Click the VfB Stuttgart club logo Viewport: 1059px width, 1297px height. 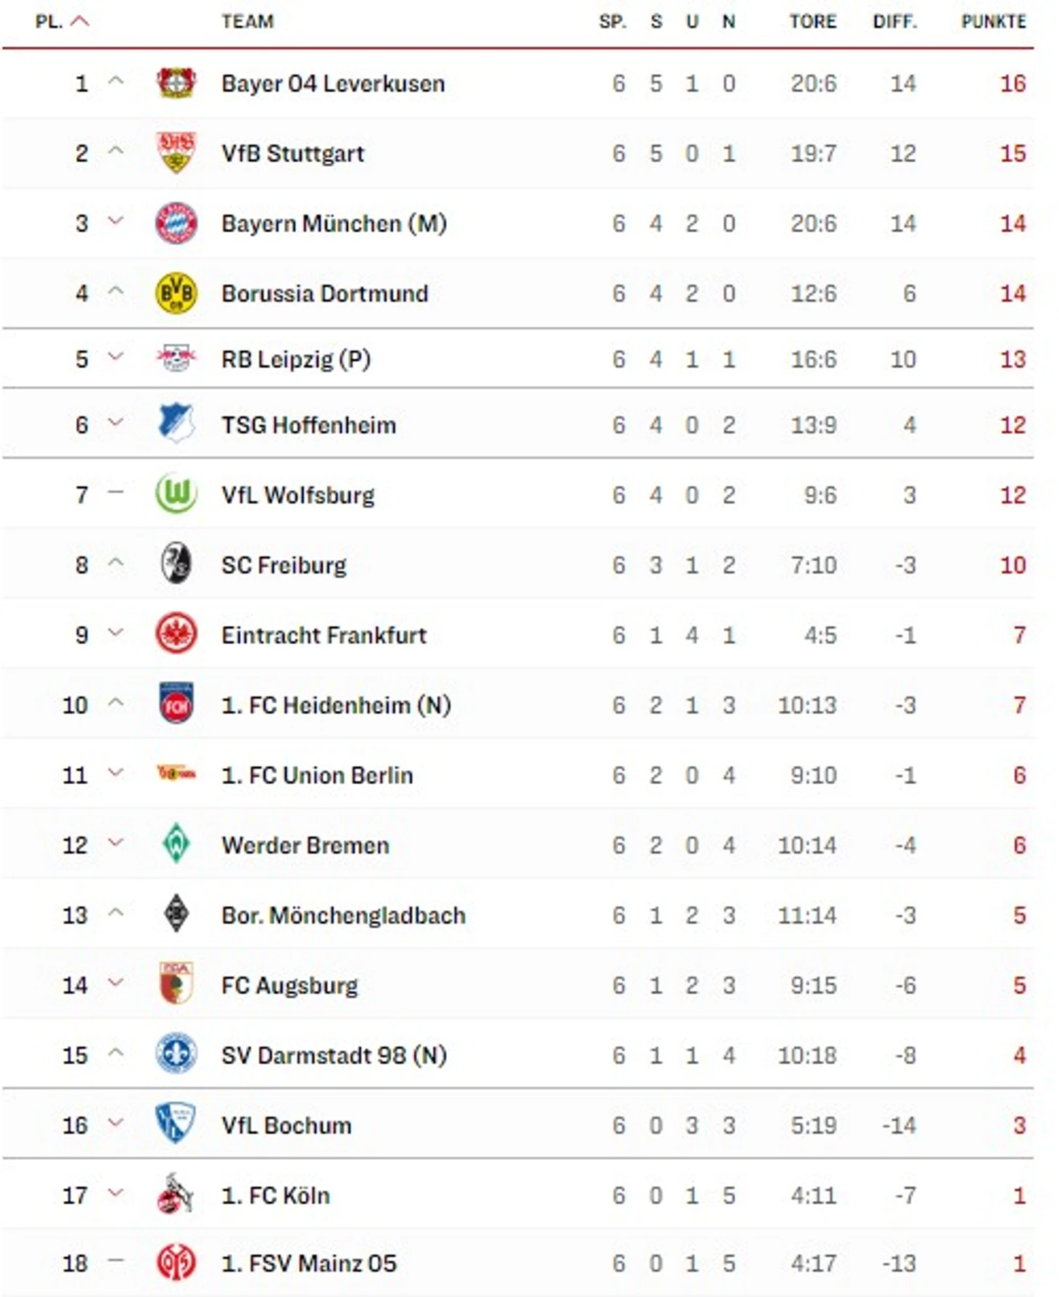click(x=176, y=152)
